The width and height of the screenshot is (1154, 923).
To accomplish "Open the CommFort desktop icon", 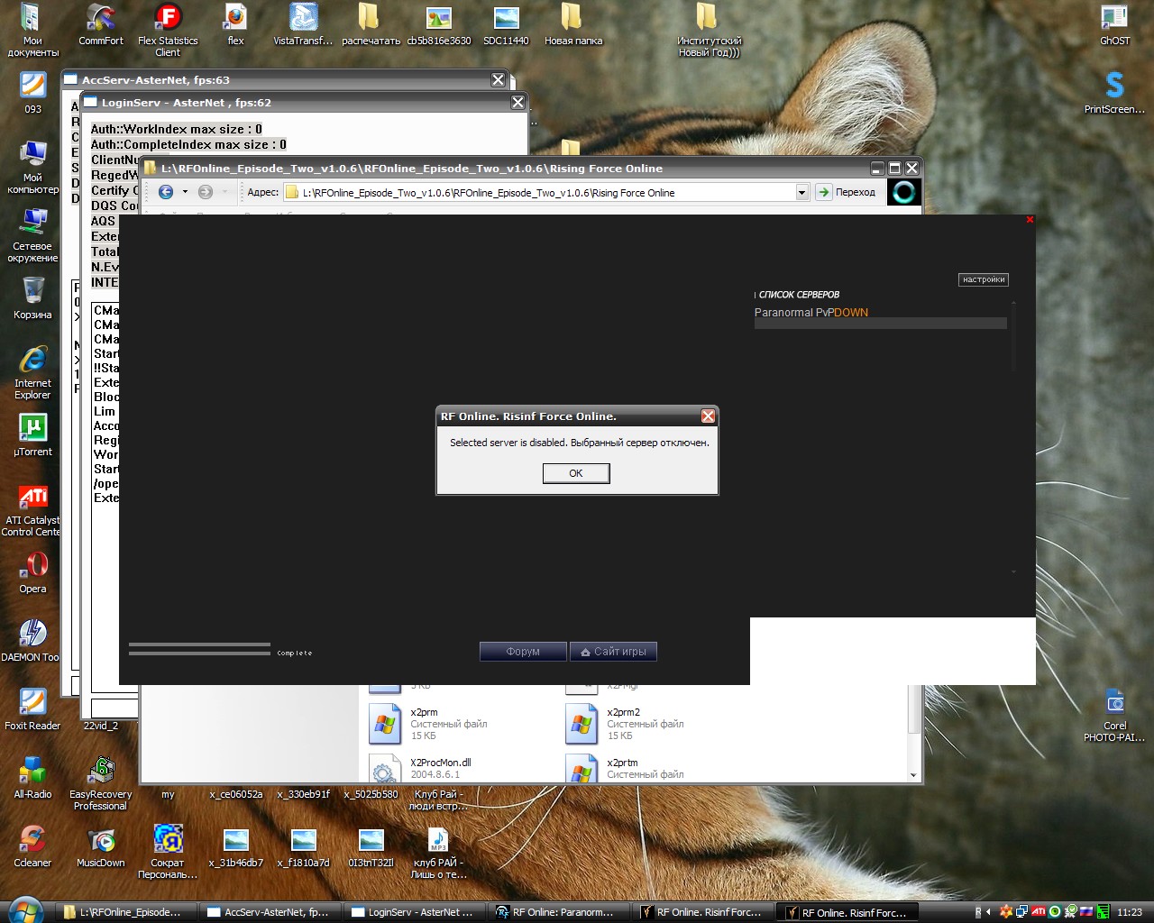I will 101,24.
